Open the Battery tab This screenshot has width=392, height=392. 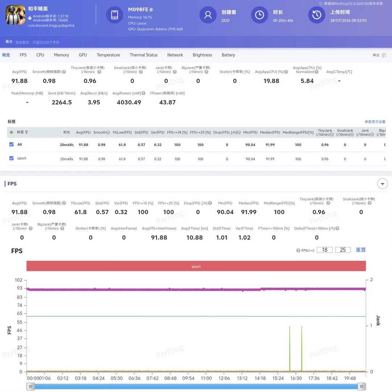click(228, 55)
